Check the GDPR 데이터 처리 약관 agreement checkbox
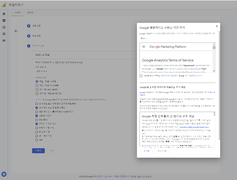237x180 pixels. pyautogui.click(x=141, y=76)
